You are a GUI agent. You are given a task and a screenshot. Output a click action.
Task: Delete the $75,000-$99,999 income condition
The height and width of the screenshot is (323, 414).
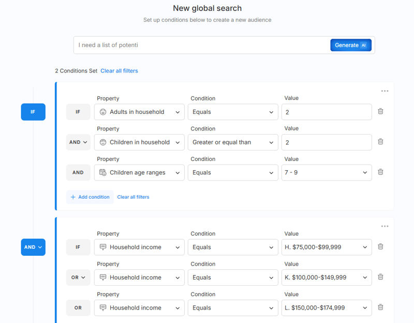pos(380,247)
